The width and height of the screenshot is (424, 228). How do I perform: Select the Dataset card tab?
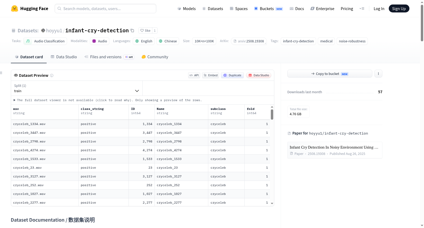coord(29,57)
